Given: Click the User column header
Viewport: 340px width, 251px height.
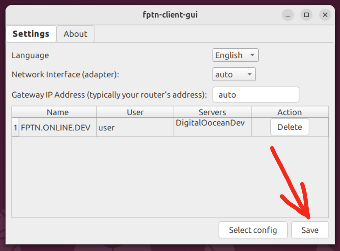Looking at the screenshot, I should (135, 112).
